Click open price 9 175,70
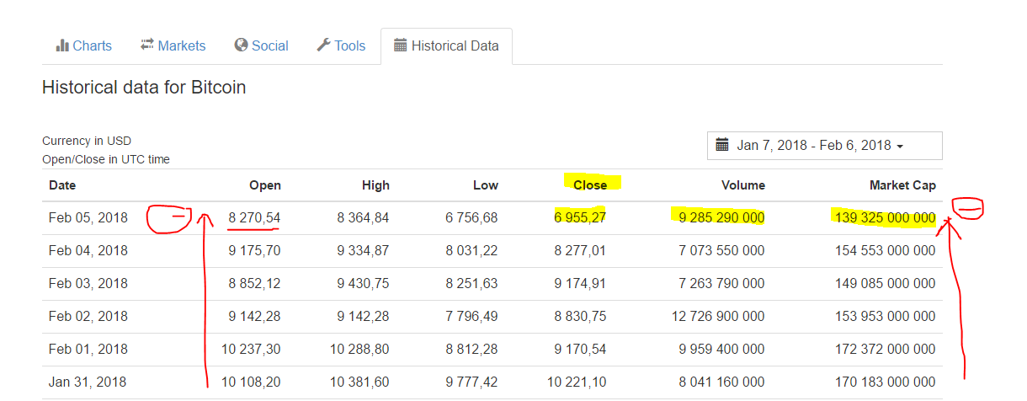The image size is (1027, 401). click(254, 250)
